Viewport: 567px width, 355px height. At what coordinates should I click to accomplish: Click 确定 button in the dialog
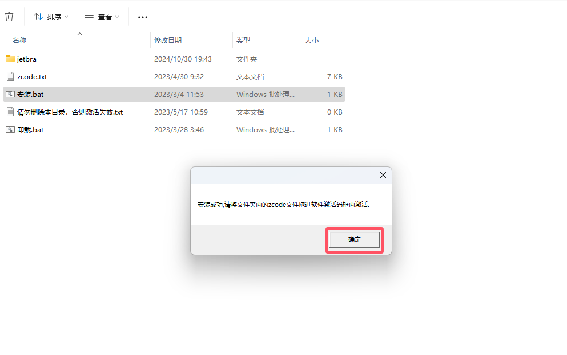[355, 239]
